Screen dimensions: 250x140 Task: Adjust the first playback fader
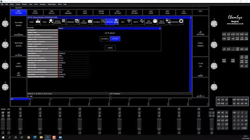pyautogui.click(x=20, y=124)
